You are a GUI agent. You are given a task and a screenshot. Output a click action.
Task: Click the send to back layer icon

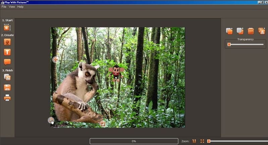[240, 31]
